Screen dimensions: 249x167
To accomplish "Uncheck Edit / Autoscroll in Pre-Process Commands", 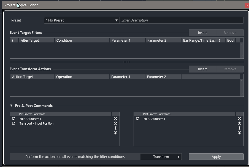I will [14, 119].
